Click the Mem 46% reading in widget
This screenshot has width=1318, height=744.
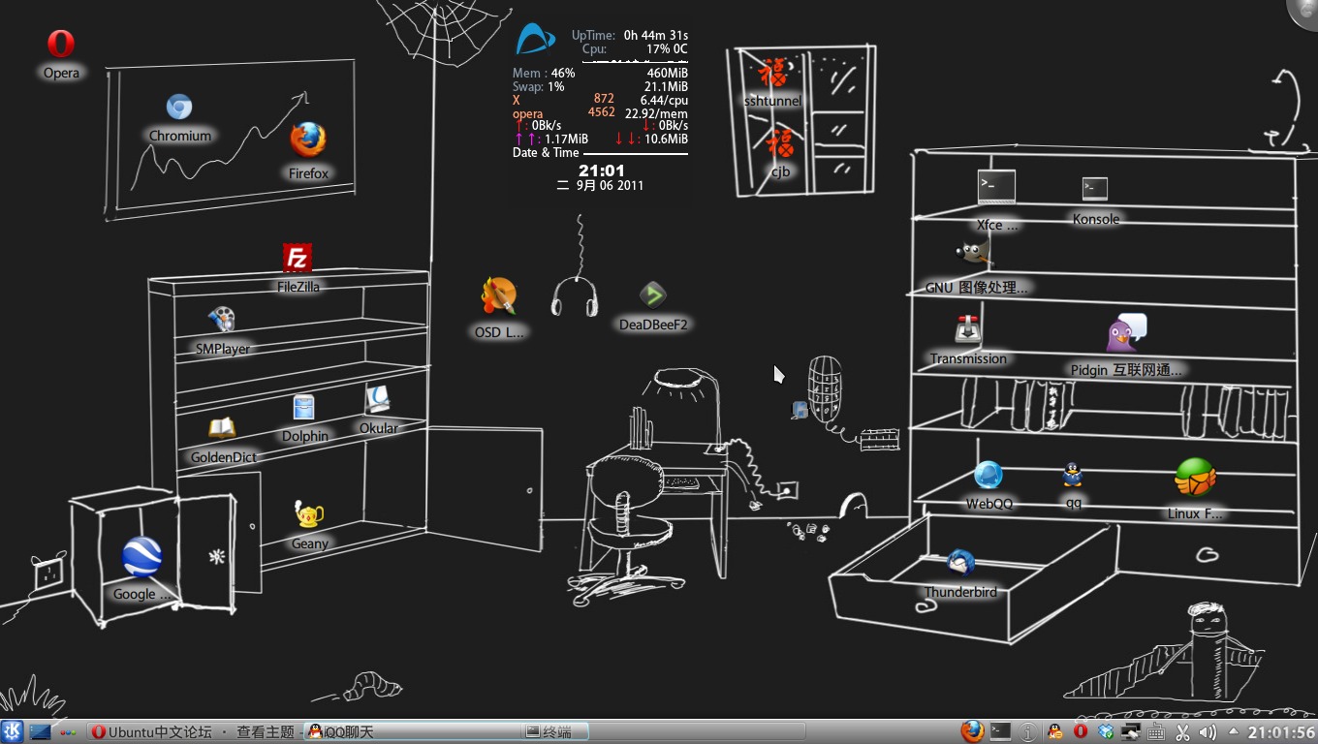tap(544, 73)
